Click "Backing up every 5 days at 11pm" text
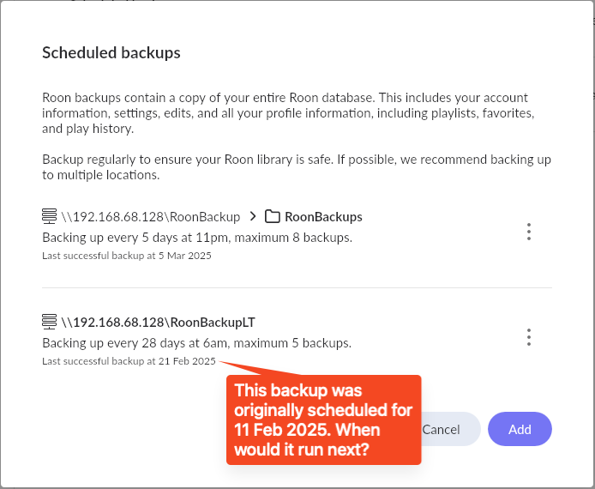This screenshot has width=595, height=489. pyautogui.click(x=135, y=238)
